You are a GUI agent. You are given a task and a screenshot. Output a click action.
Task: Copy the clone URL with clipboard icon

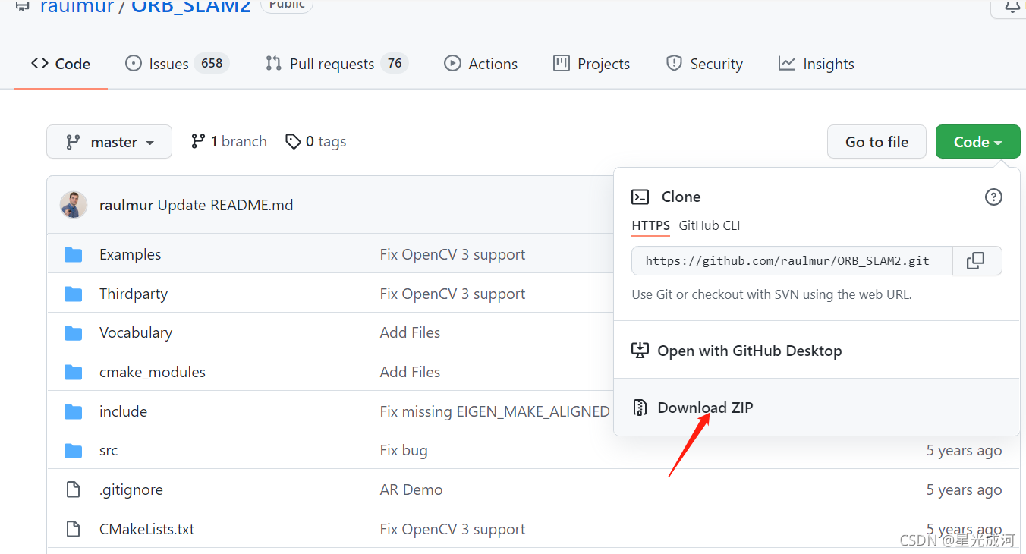pos(976,260)
